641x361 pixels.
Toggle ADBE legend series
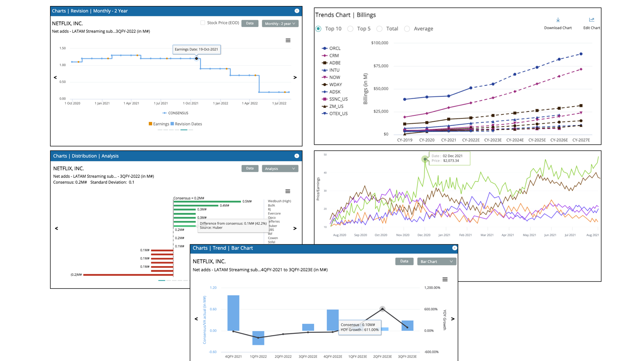tap(331, 63)
